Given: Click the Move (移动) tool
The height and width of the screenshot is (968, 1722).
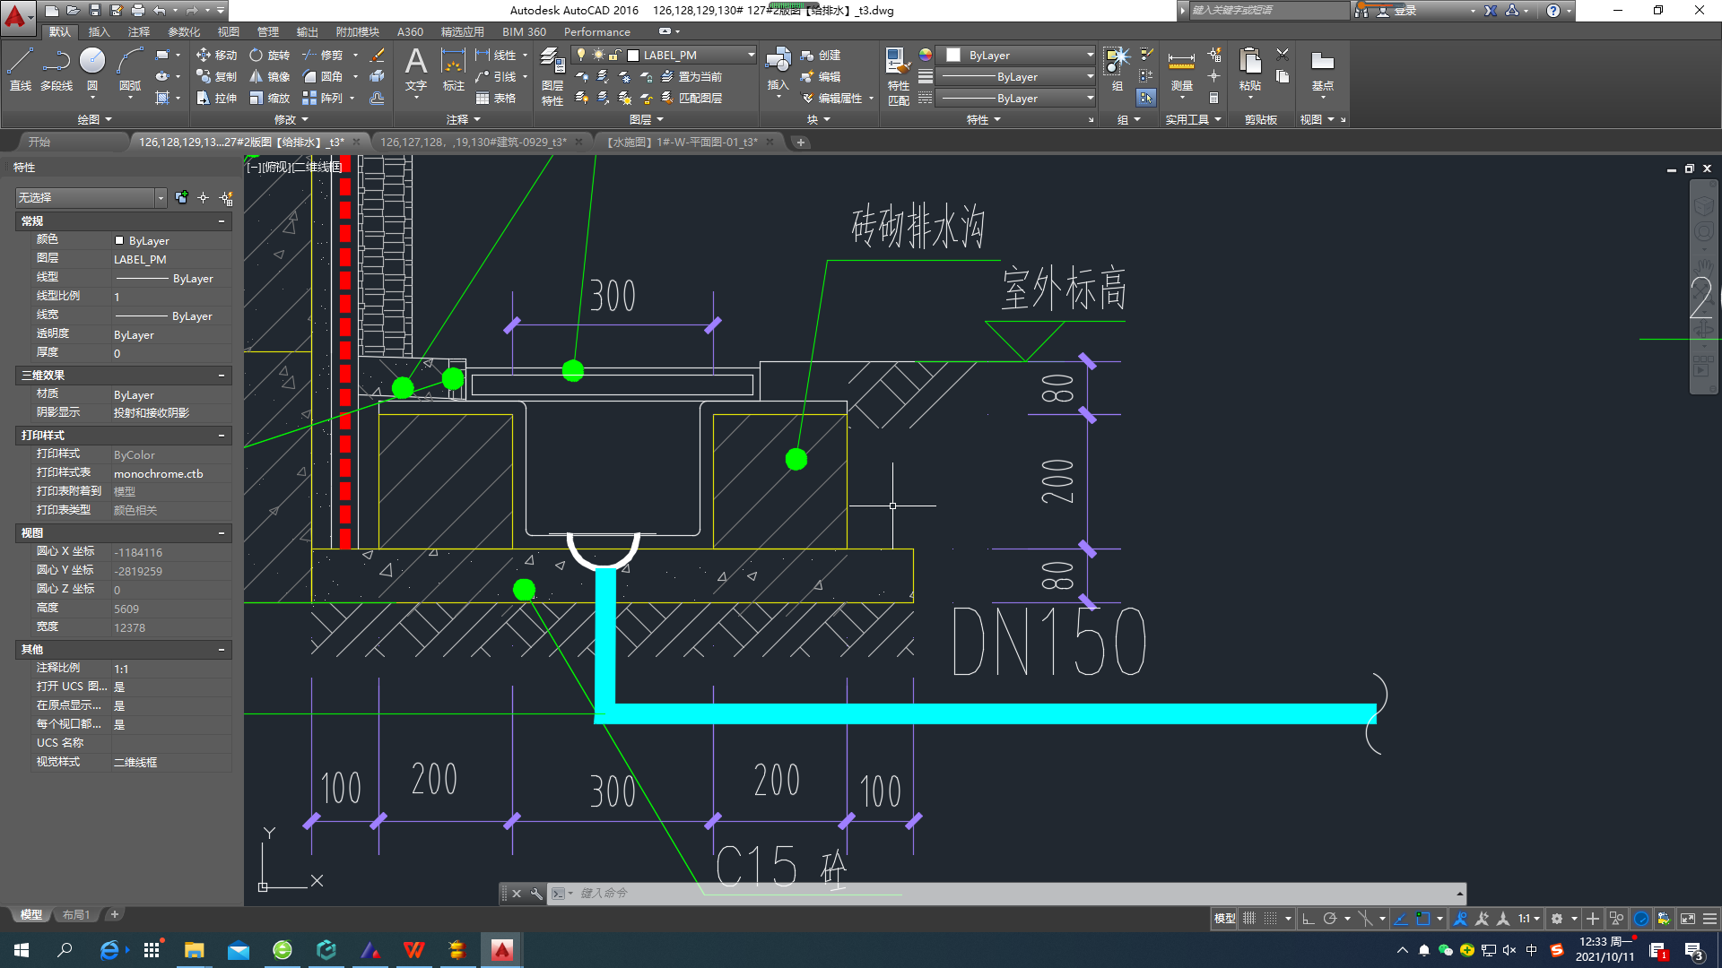Looking at the screenshot, I should pos(216,55).
